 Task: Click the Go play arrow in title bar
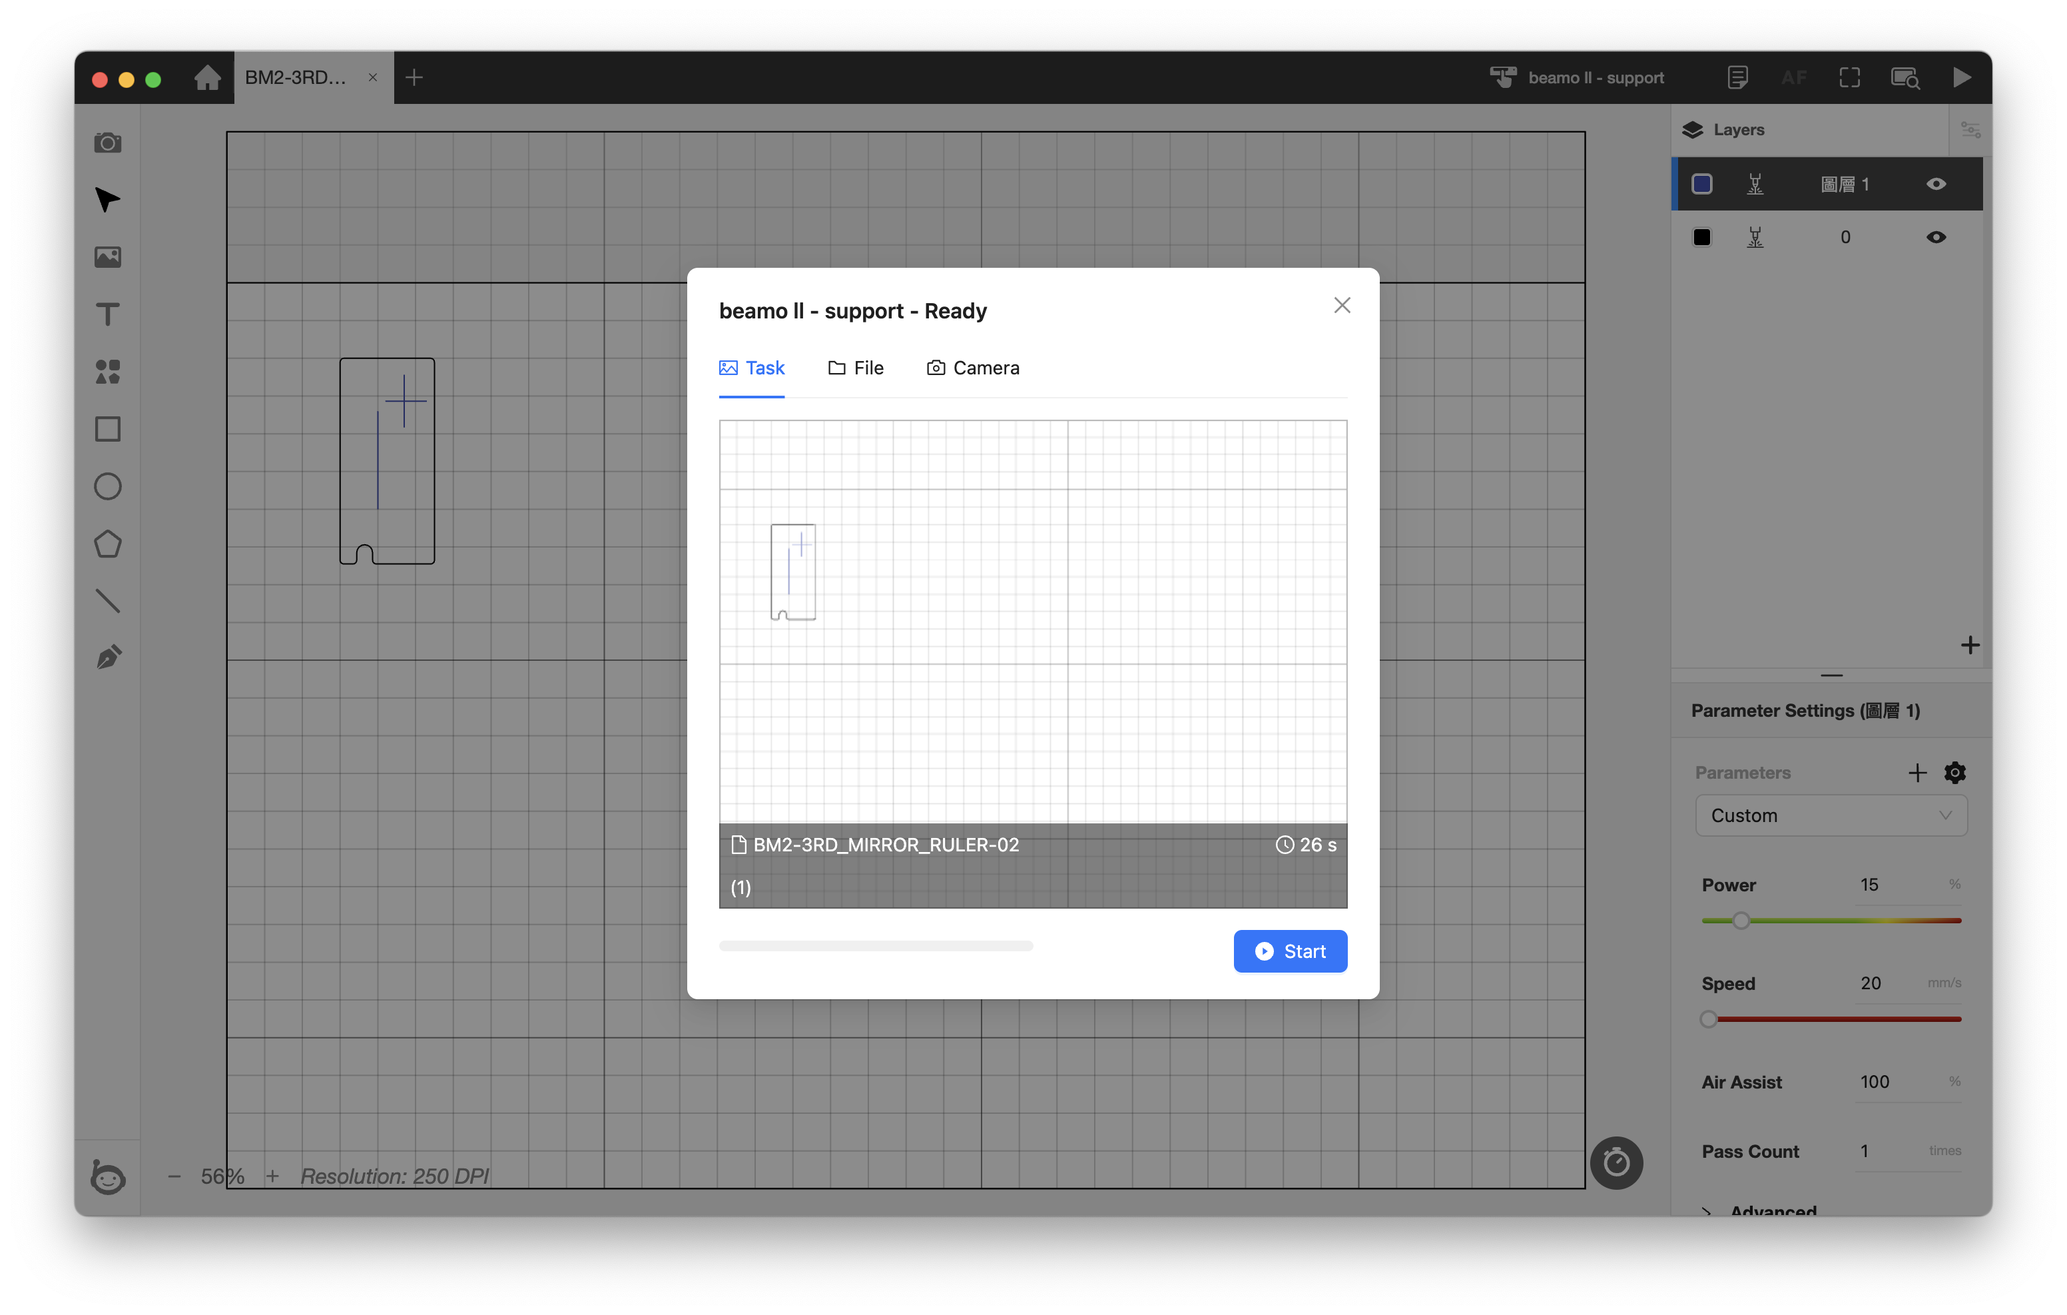tap(1961, 77)
